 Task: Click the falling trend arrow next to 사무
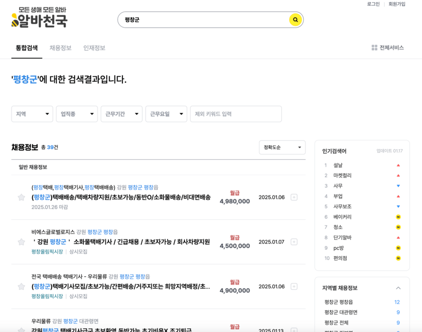click(398, 185)
